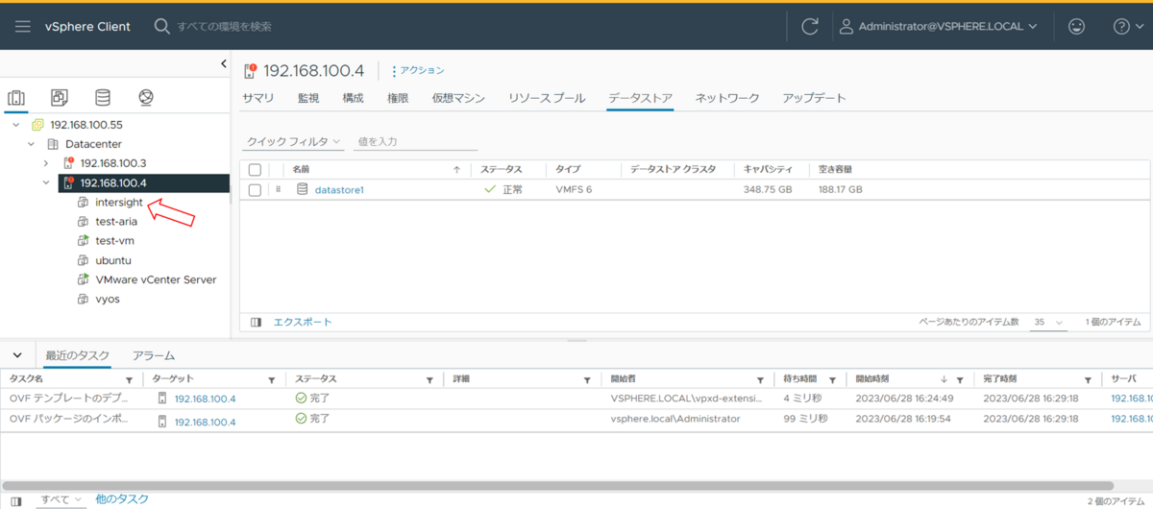Open target 192.168.100.4 of OVF パッケージ task
Screen dimensions: 1153x509
205,422
